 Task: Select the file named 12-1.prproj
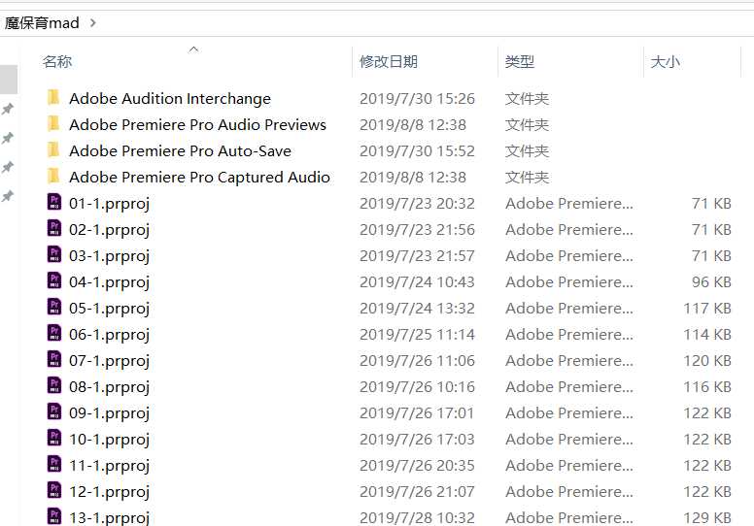(109, 491)
